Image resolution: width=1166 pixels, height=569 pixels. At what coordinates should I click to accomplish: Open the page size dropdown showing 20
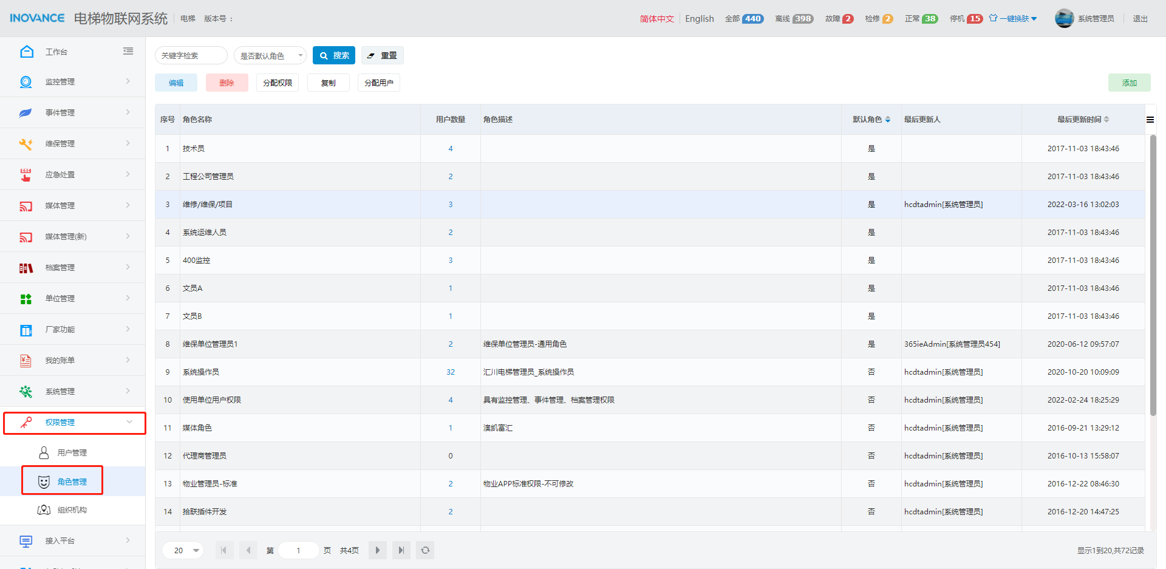coord(183,550)
